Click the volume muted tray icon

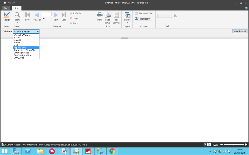coord(229,151)
